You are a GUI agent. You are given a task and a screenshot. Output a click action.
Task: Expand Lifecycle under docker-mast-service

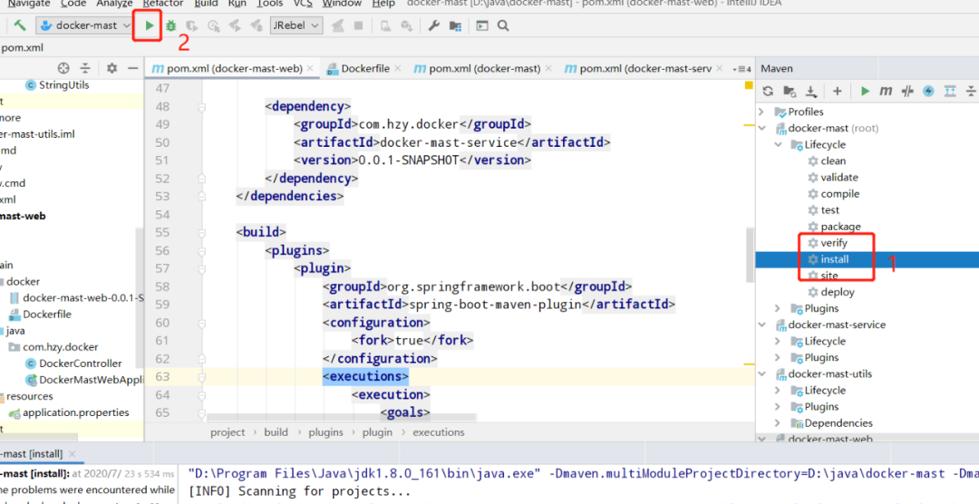point(778,341)
